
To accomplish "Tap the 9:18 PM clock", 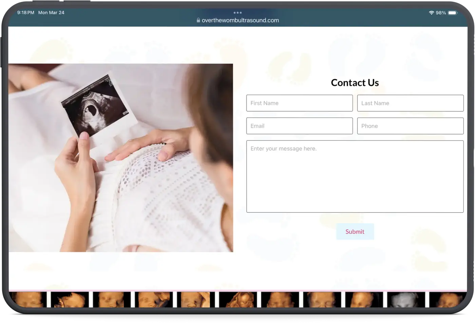I will (x=25, y=13).
